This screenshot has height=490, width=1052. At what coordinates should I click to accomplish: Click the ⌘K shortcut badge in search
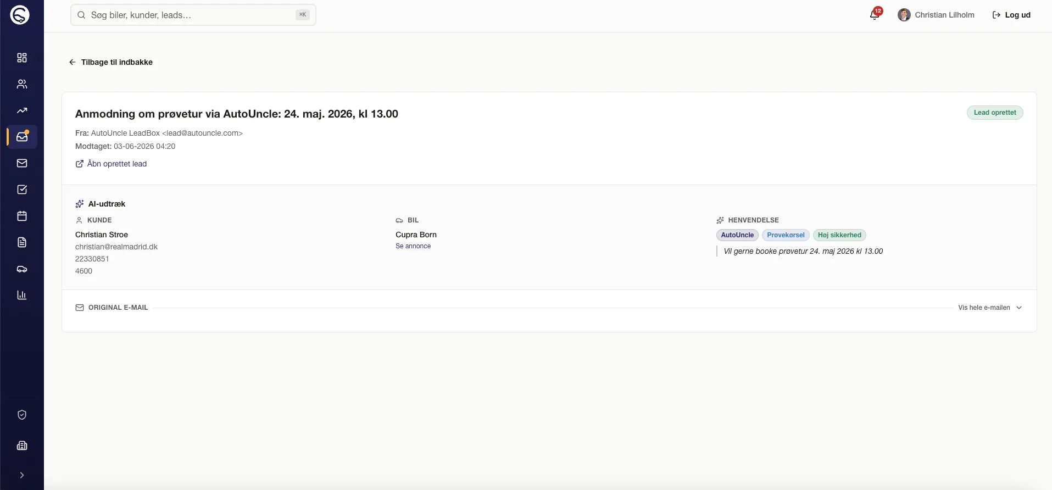303,15
